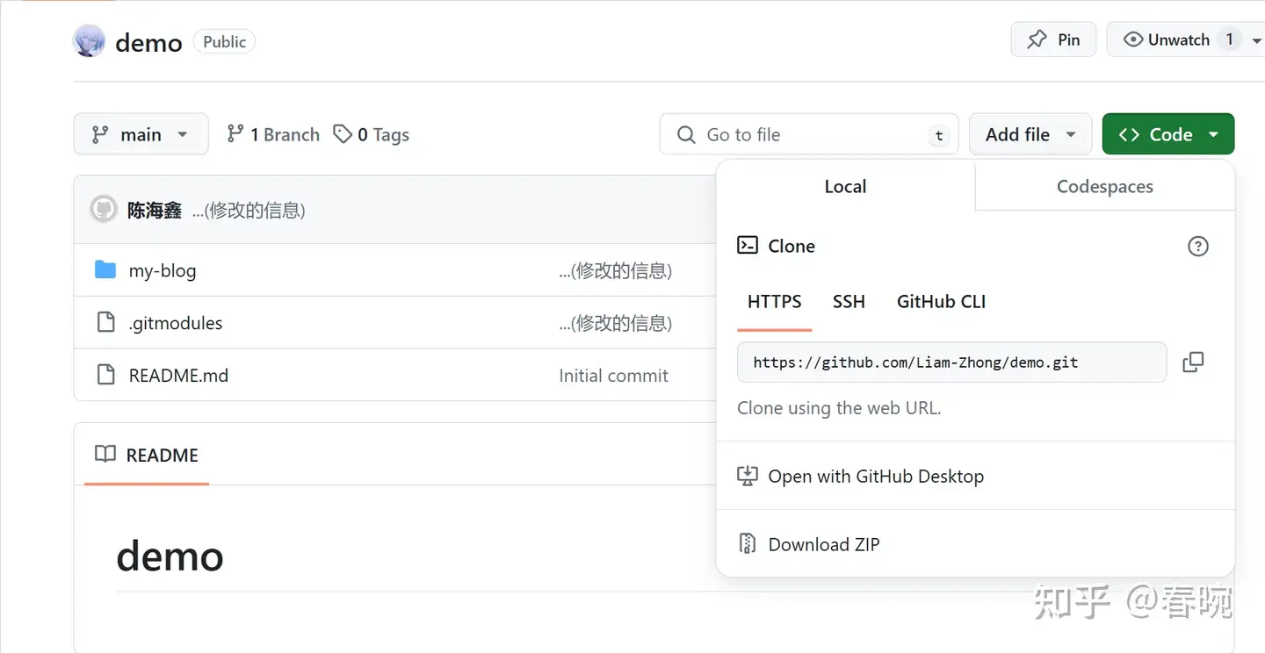The width and height of the screenshot is (1265, 653).
Task: Open the my-blog row commit message
Action: tap(615, 270)
